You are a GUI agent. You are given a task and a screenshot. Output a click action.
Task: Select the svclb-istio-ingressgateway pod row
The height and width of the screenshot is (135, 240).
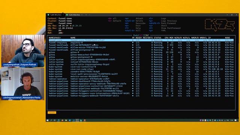pos(141,64)
